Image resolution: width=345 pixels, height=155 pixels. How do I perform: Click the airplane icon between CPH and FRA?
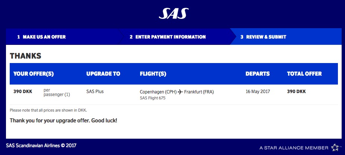tap(181, 92)
